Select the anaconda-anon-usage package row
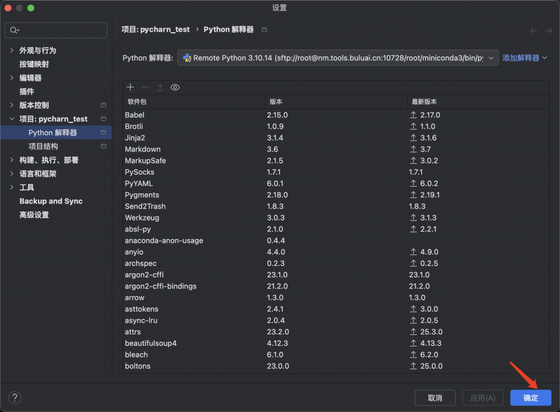This screenshot has height=412, width=560. pyautogui.click(x=336, y=241)
